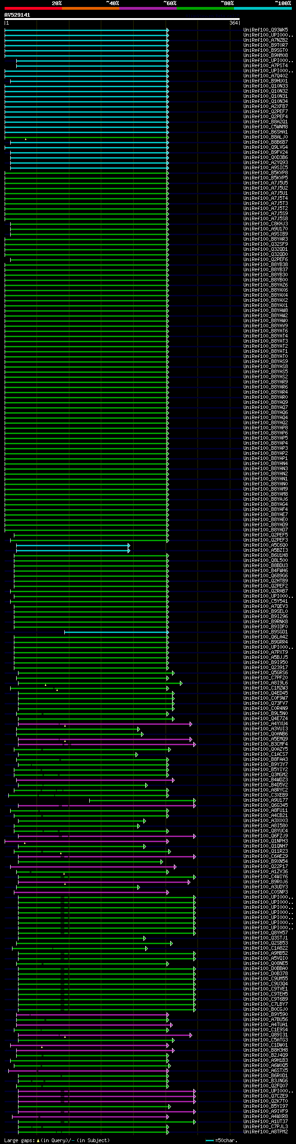Select label UniRef100_Q89I31

coord(265,1035)
